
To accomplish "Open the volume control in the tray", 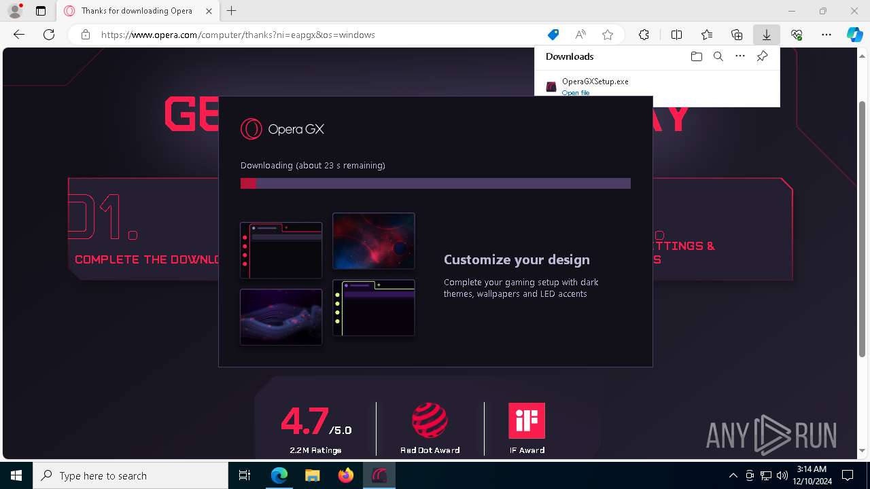I will [x=782, y=475].
